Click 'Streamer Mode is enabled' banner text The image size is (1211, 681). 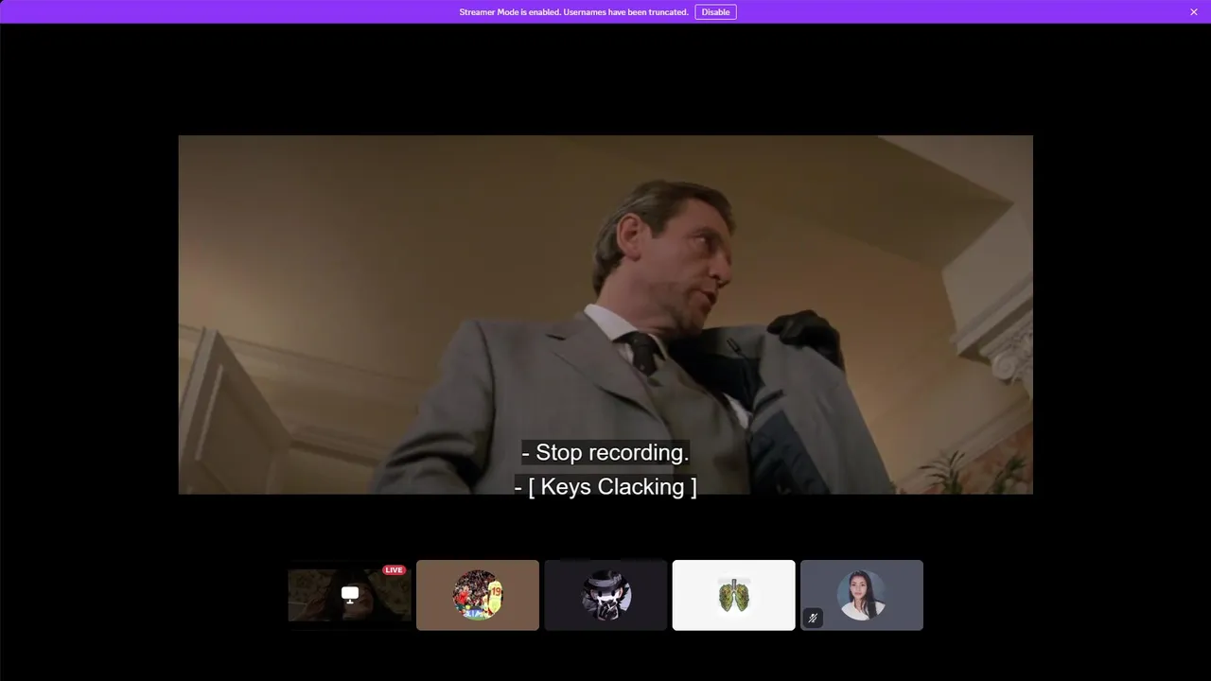tap(573, 12)
